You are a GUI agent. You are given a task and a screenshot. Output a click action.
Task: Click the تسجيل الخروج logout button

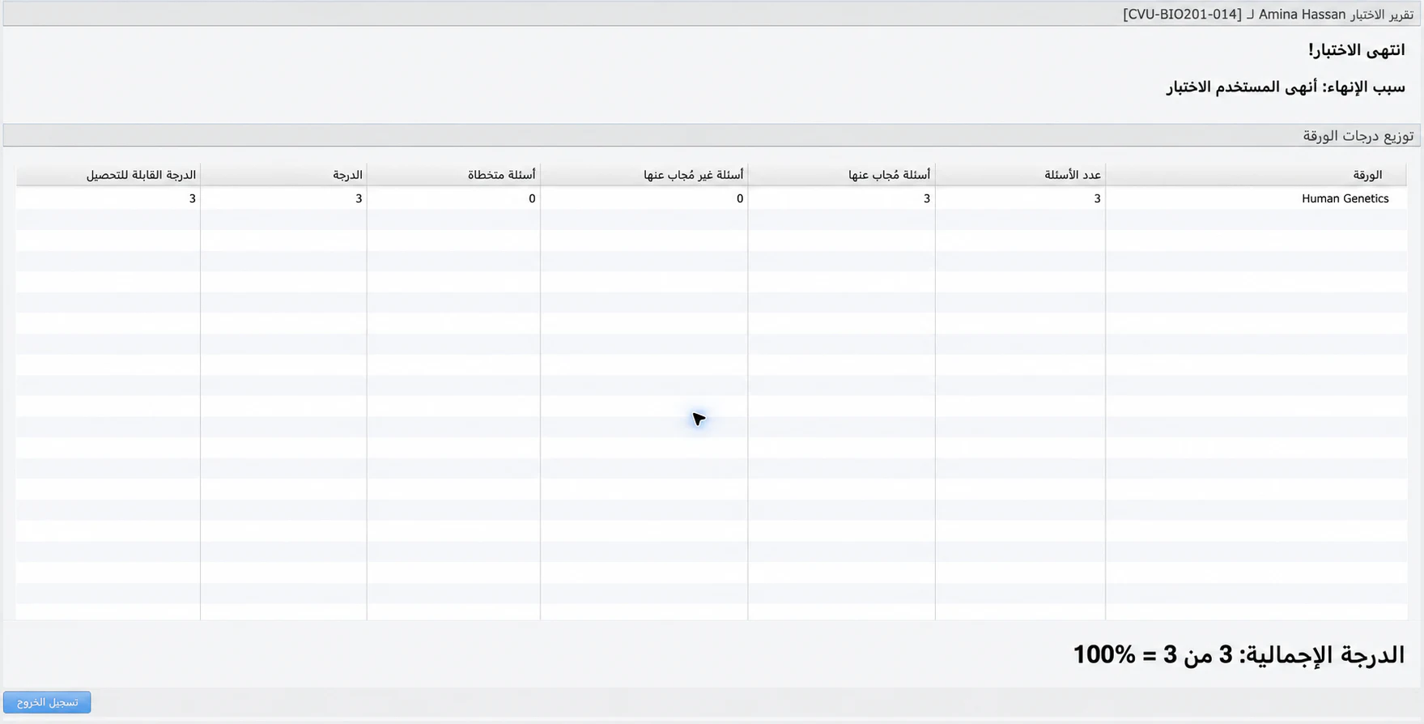coord(47,702)
